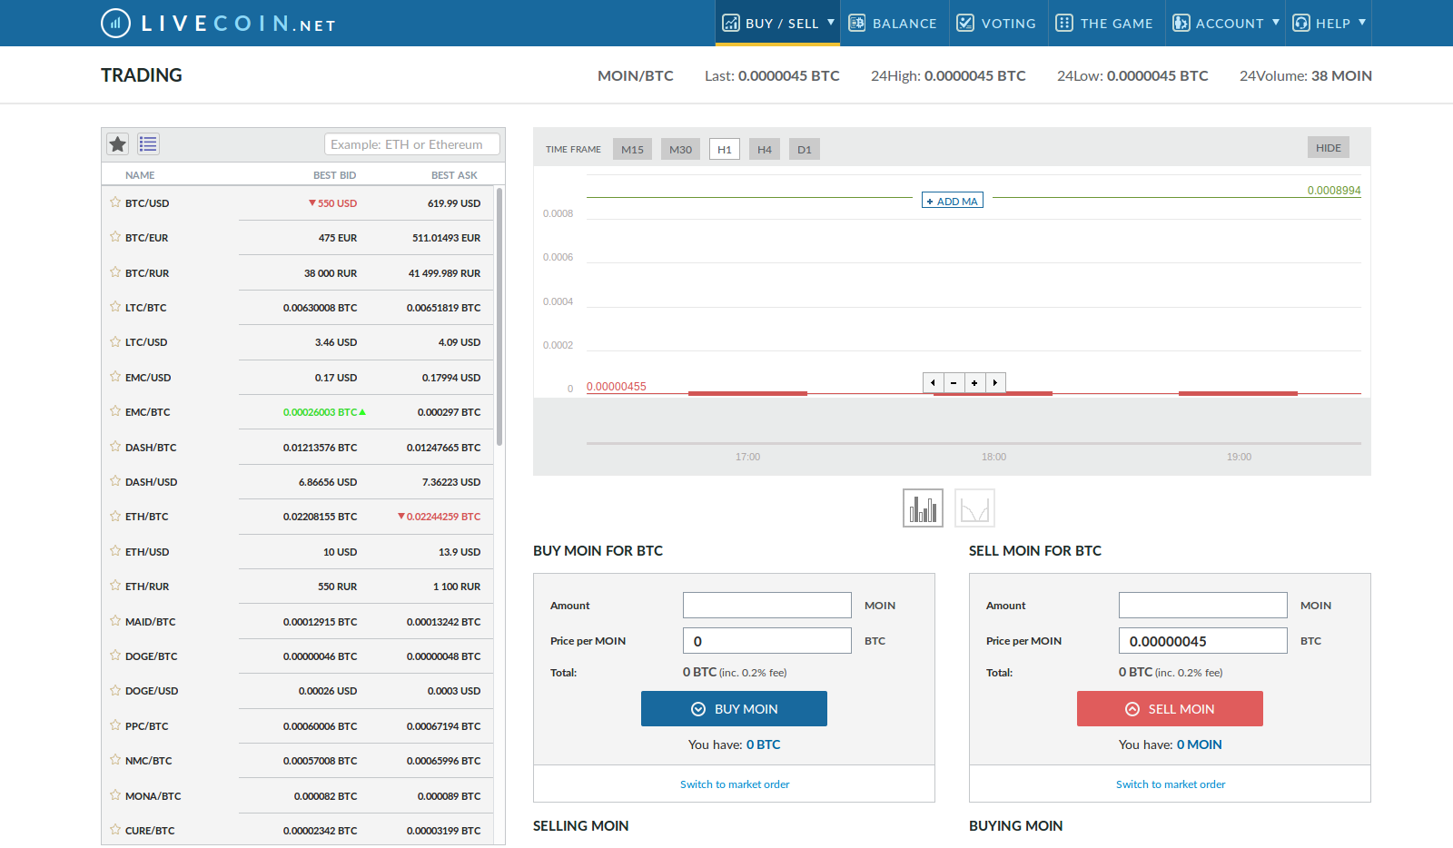Click the pairs list scrollbar
The height and width of the screenshot is (848, 1453).
pos(499,316)
